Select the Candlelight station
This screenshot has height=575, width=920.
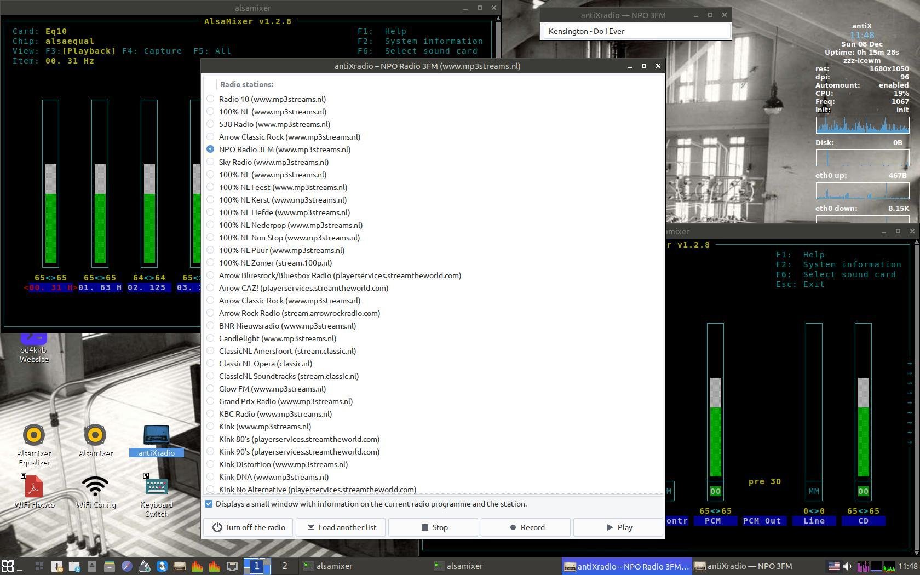210,338
